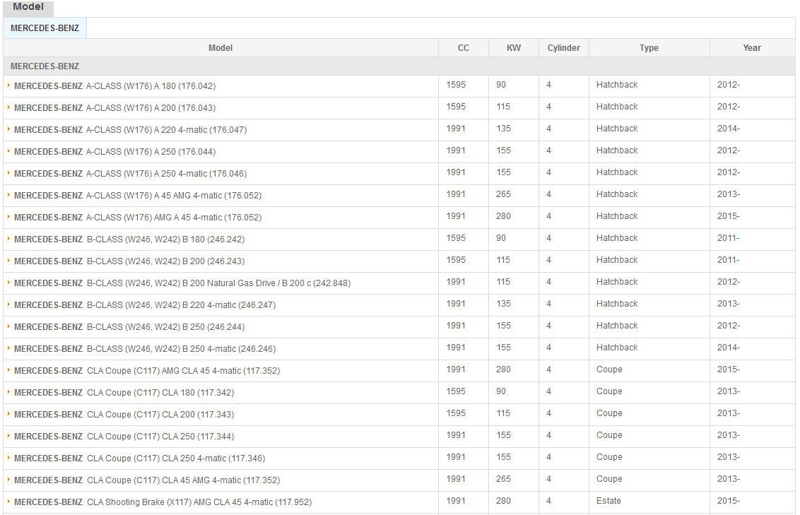Click the Type column header
The height and width of the screenshot is (515, 800).
click(649, 48)
